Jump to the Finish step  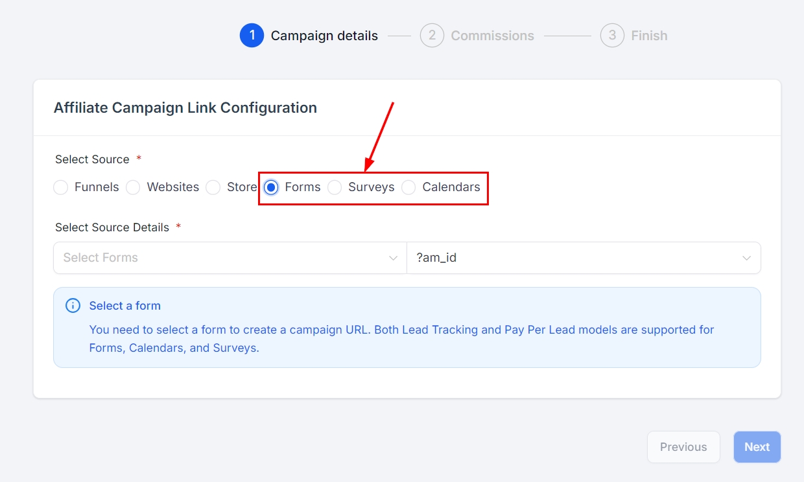pos(649,36)
